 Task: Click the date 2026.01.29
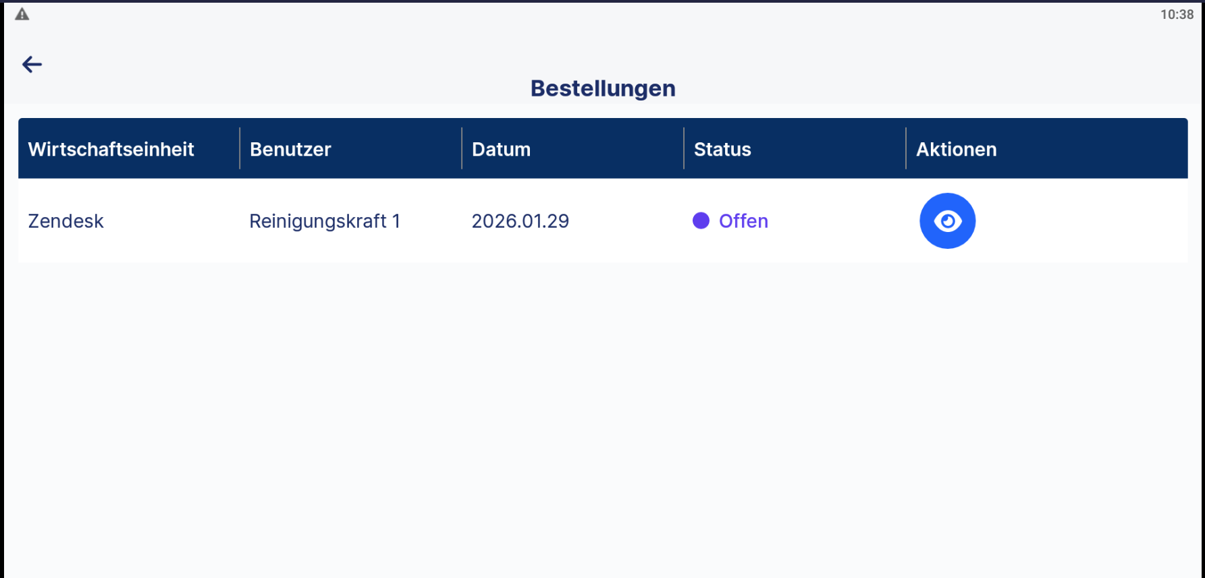coord(520,221)
